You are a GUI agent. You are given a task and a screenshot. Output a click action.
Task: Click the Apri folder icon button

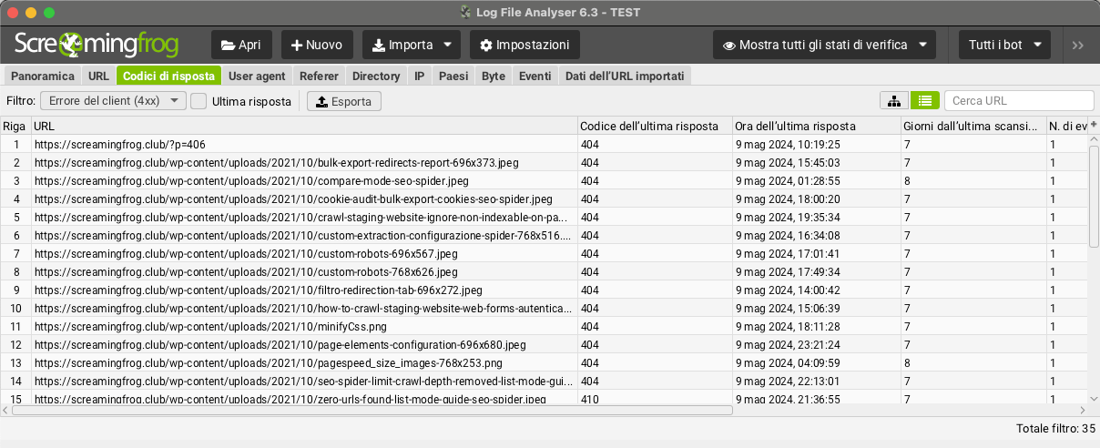click(x=241, y=45)
